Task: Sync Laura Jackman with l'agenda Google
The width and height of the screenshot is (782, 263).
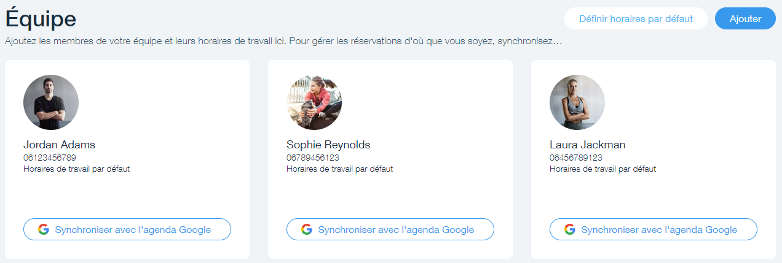Action: coord(659,230)
